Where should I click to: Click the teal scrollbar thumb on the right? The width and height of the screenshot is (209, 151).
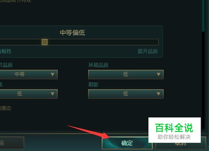tap(203, 16)
